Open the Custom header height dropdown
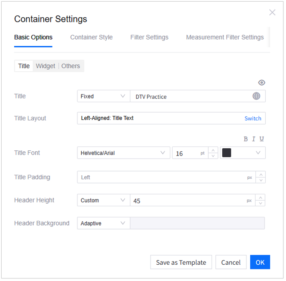 103,200
